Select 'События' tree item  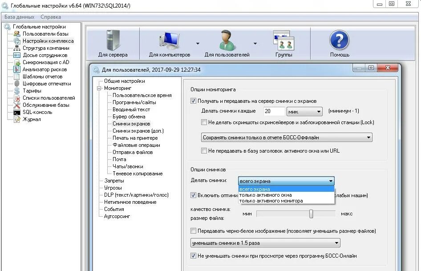click(x=114, y=209)
